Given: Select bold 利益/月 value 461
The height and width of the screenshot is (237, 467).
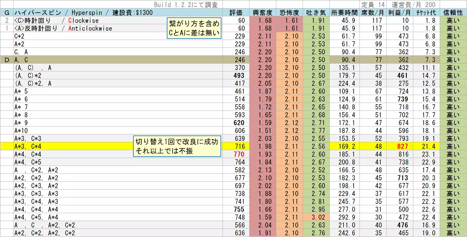Looking at the screenshot, I should 403,76.
